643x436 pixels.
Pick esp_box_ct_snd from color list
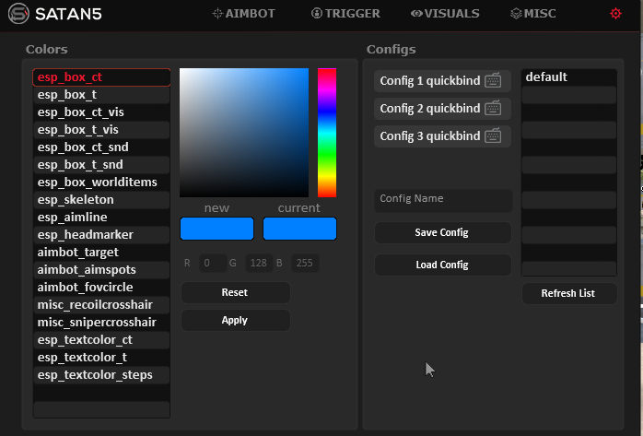point(101,147)
